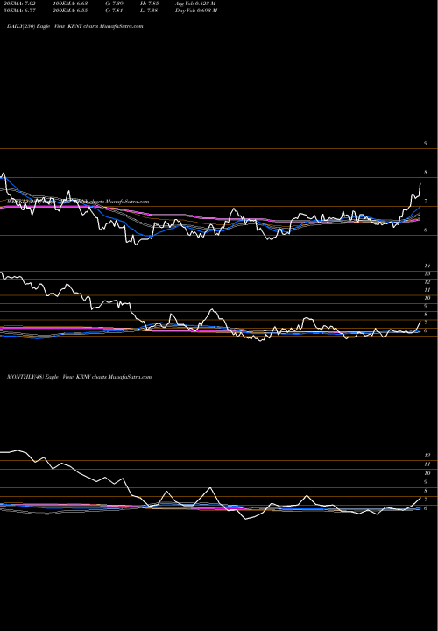Select the 100EMA: 6.68 readout
The height and width of the screenshot is (631, 438).
click(70, 4)
